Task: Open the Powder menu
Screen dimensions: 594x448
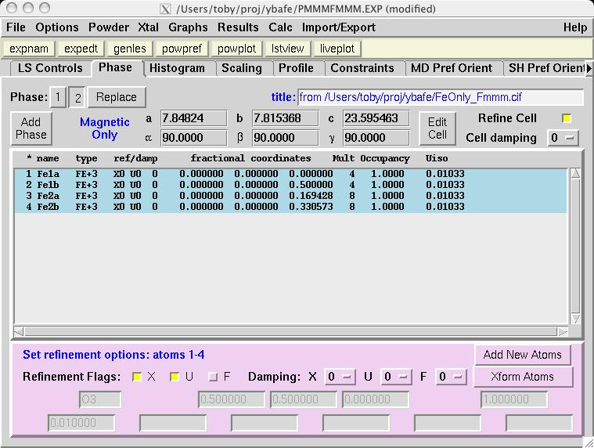Action: [109, 27]
